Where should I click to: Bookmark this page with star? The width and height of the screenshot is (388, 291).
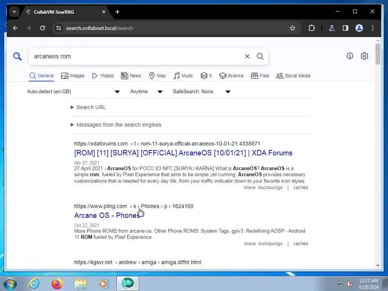[x=292, y=28]
